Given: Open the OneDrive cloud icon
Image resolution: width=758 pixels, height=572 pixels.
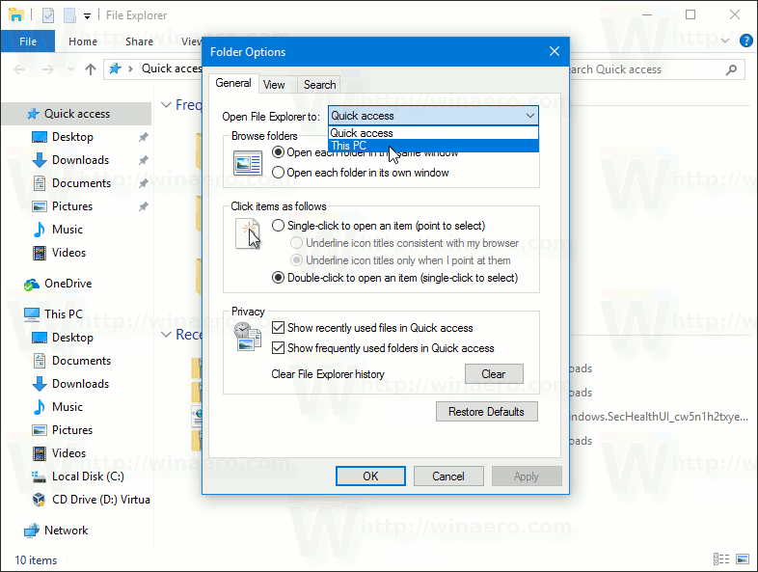Looking at the screenshot, I should tap(32, 285).
